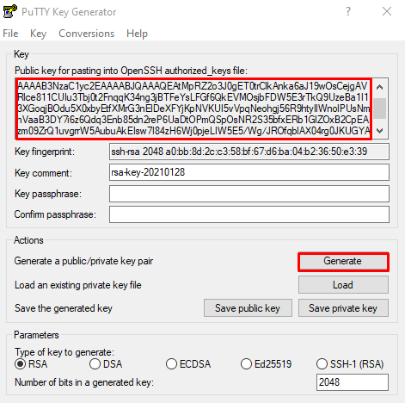The width and height of the screenshot is (405, 403).
Task: Click the Key comment field
Action: pos(249,172)
